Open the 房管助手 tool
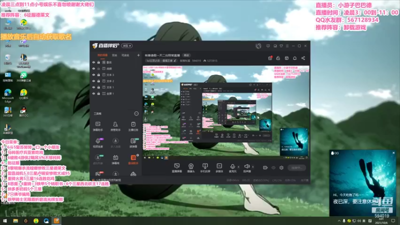 pyautogui.click(x=115, y=126)
